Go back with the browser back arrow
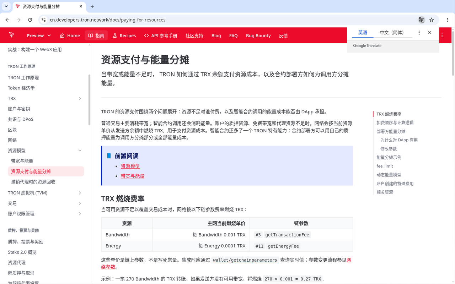This screenshot has height=284, width=455. pyautogui.click(x=7, y=20)
